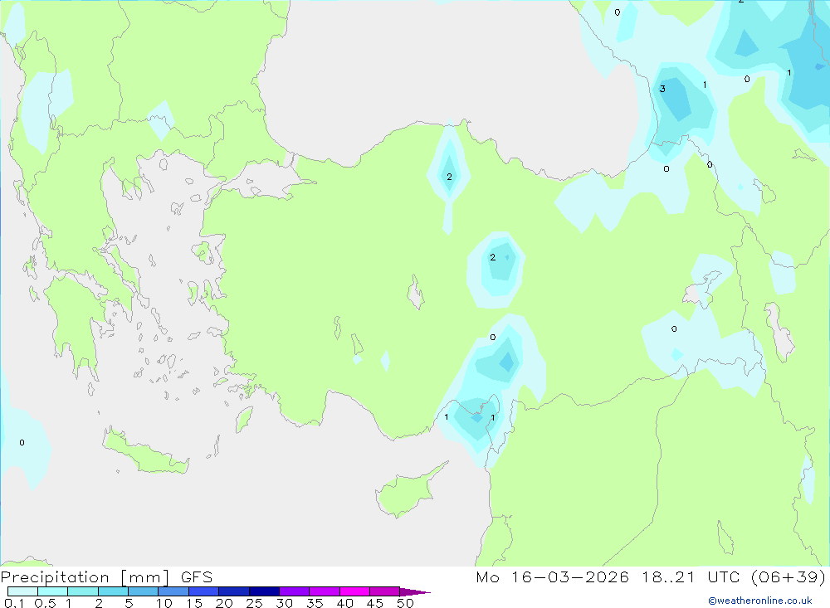Select the 'GFS' model label
The image size is (830, 608).
point(197,577)
